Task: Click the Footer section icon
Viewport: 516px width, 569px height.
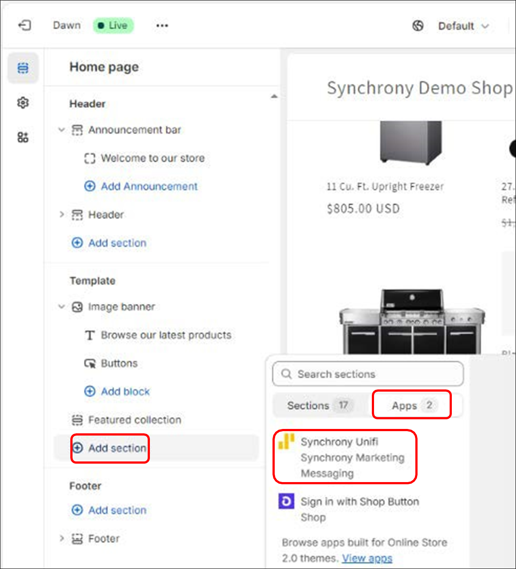Action: [77, 539]
